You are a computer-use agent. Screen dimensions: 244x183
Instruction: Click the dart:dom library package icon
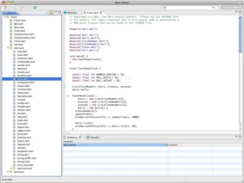11,172
